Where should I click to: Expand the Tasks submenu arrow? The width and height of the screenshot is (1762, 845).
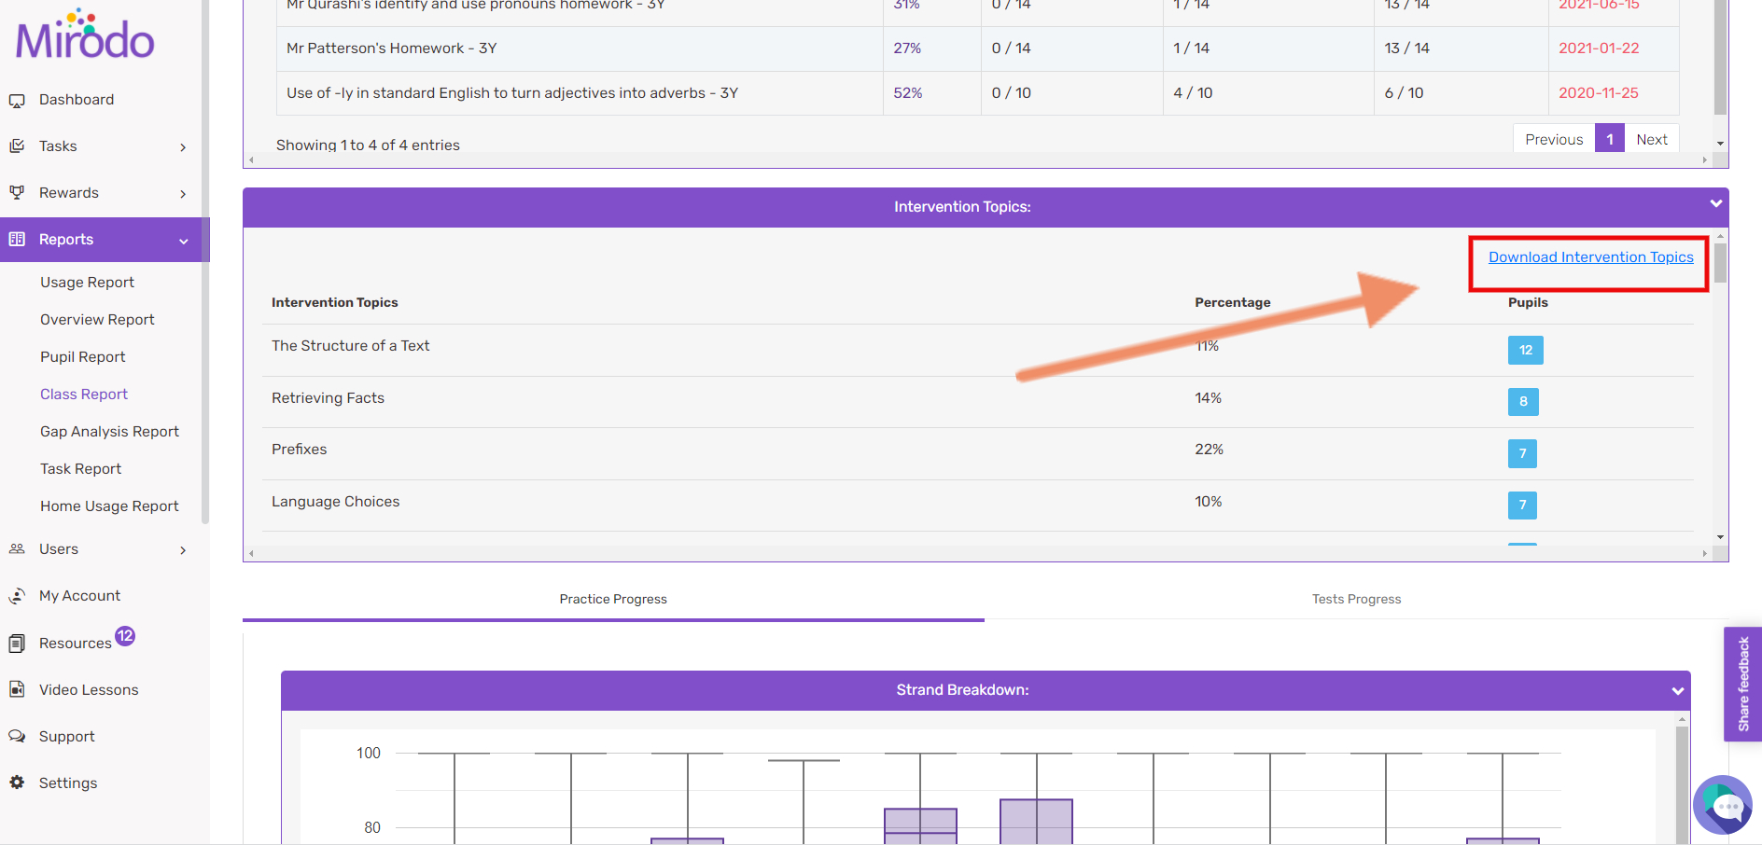183,147
